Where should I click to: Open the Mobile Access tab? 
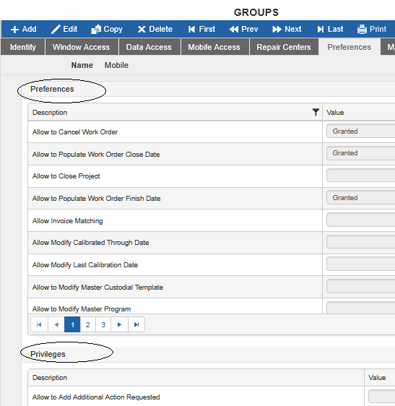coord(214,47)
